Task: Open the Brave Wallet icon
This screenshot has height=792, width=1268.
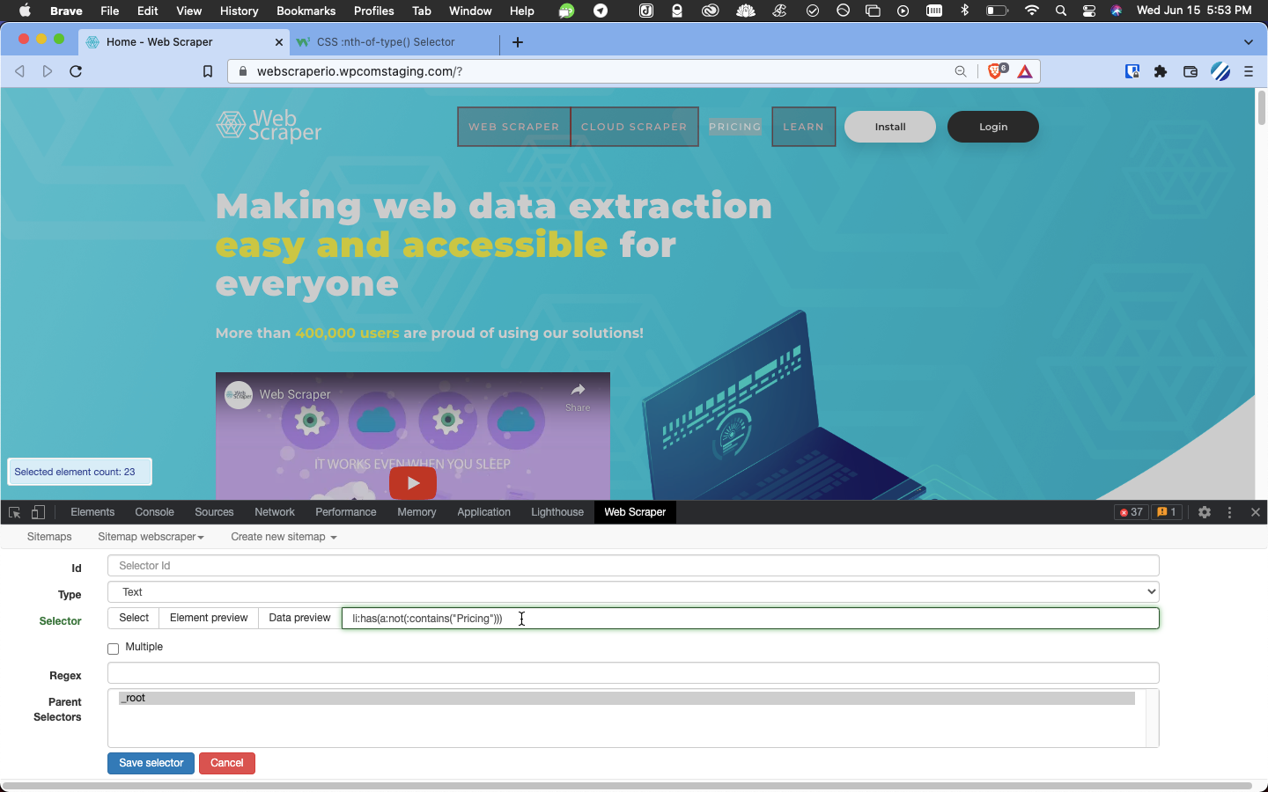Action: (x=1190, y=71)
